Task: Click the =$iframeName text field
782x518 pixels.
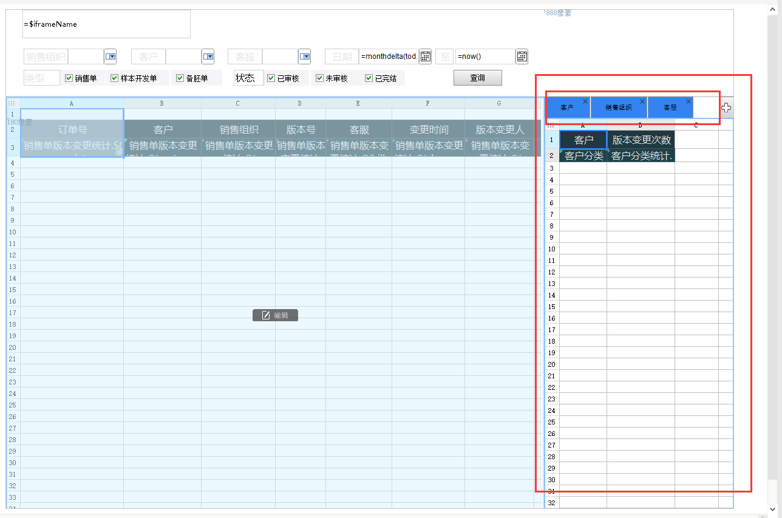Action: (x=106, y=24)
